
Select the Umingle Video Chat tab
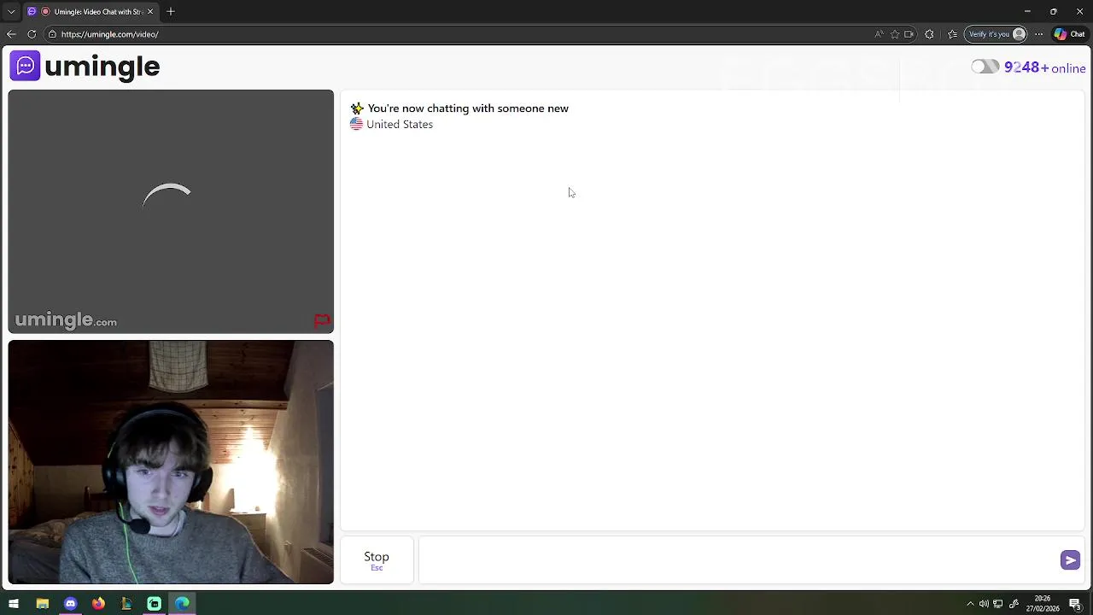[91, 11]
